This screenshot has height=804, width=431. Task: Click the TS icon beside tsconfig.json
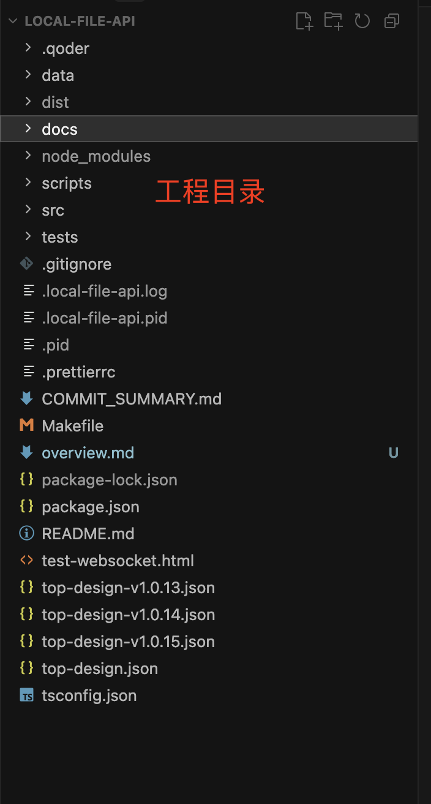point(26,696)
